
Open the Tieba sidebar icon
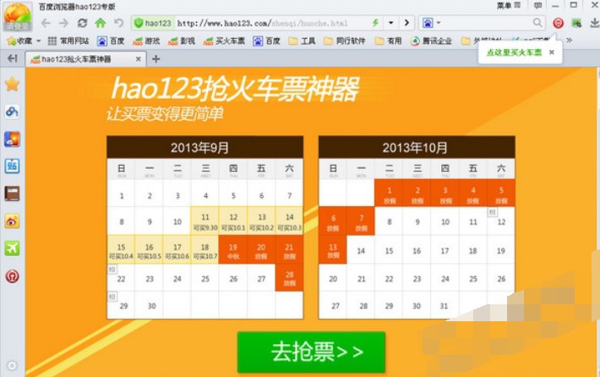point(12,167)
